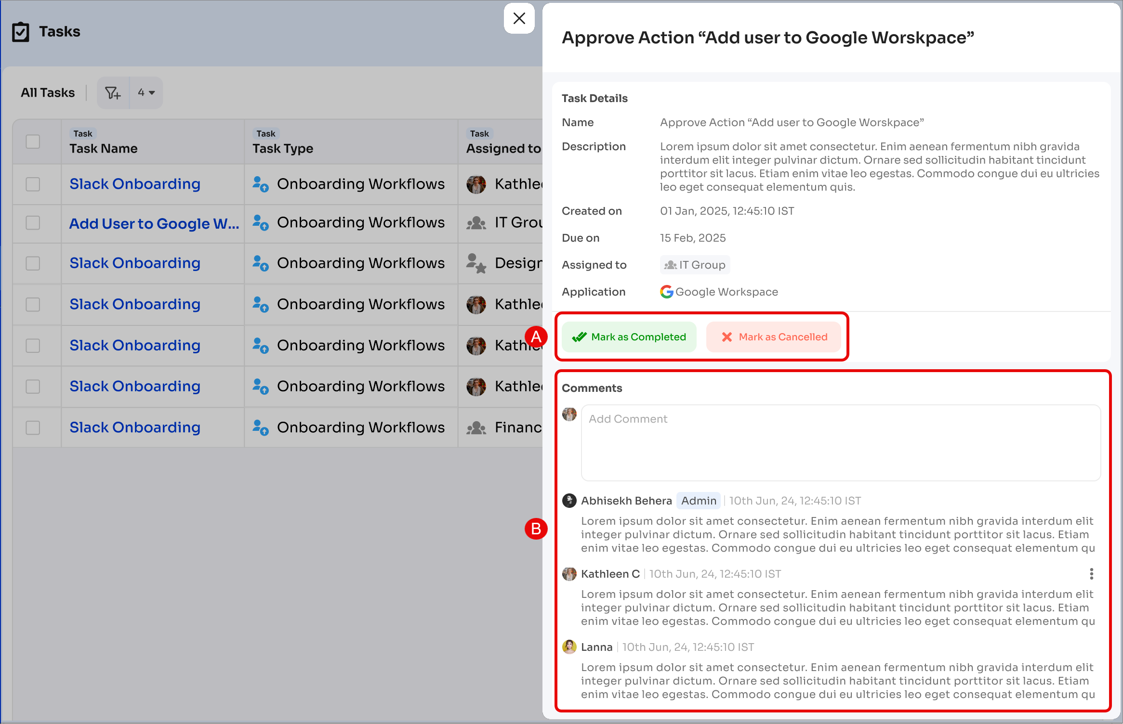
Task: Open three-dot menu on Kathleen C's comment
Action: (1091, 574)
